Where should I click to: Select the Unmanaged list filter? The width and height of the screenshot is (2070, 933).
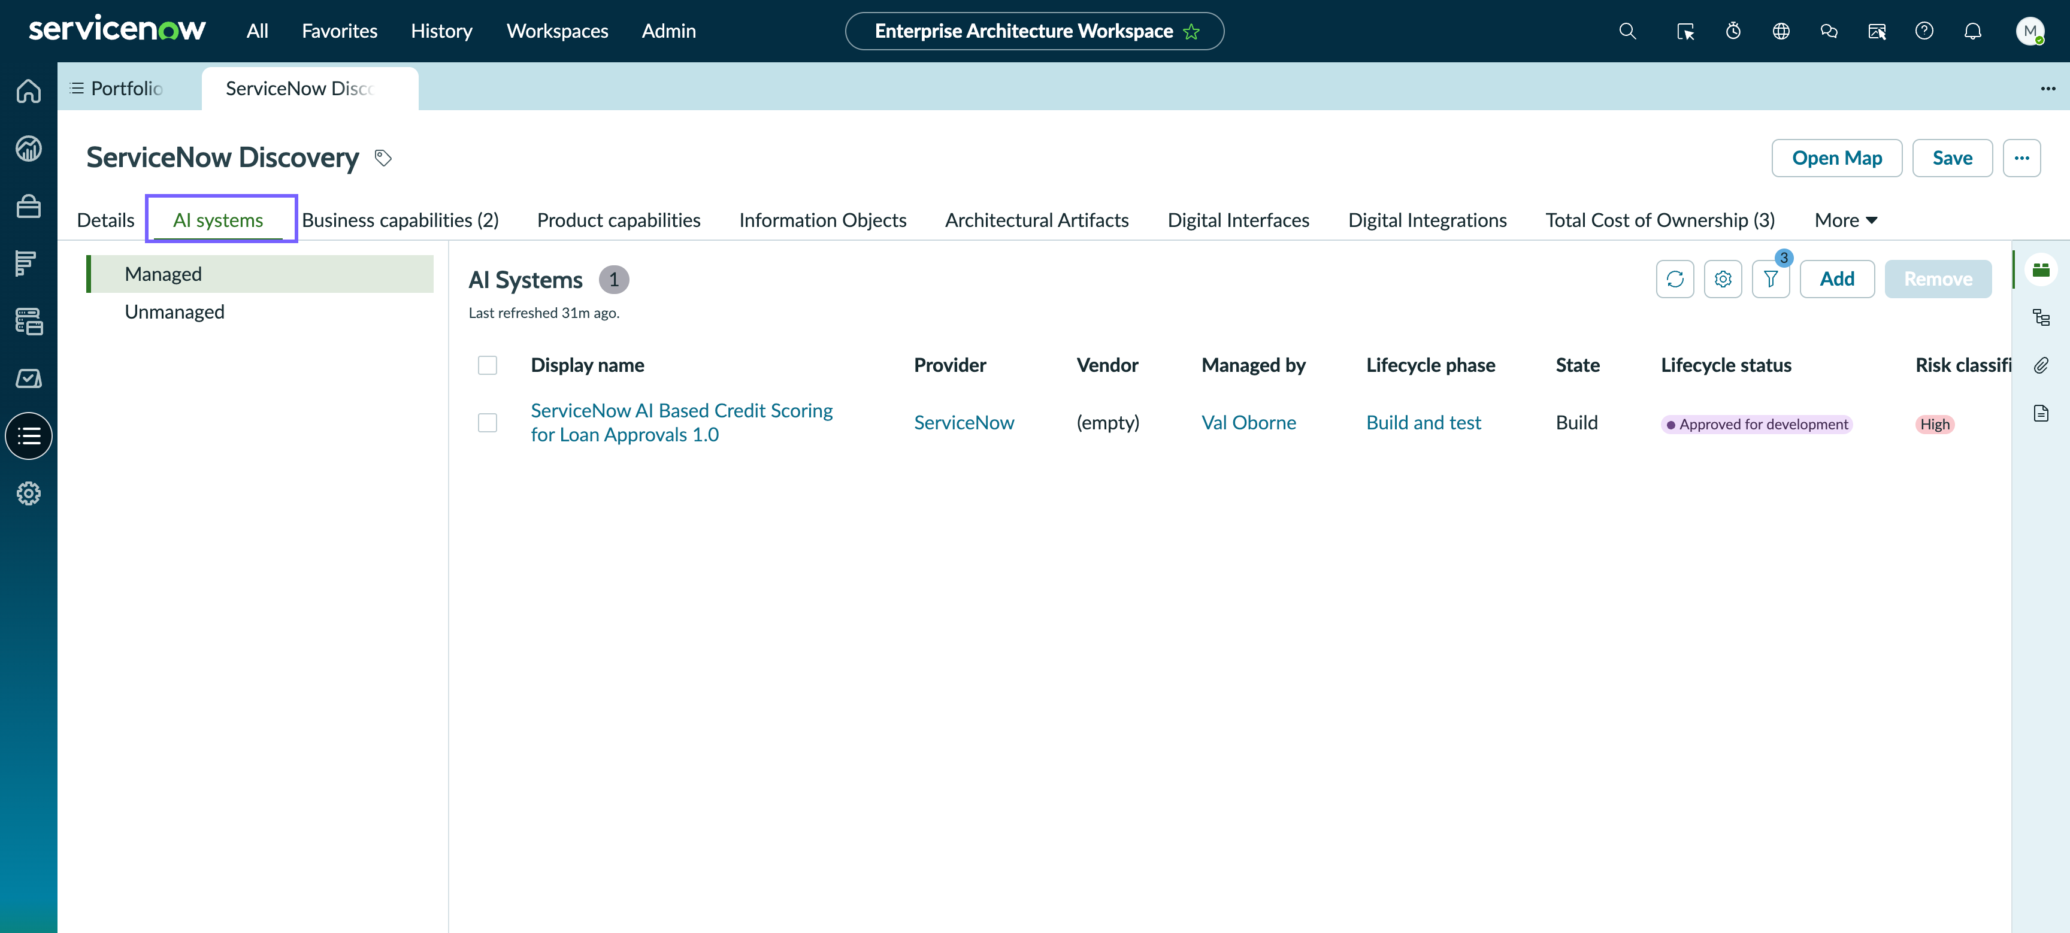click(x=261, y=312)
